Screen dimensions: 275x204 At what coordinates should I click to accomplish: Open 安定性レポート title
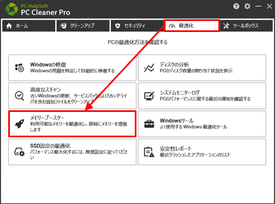(x=175, y=148)
